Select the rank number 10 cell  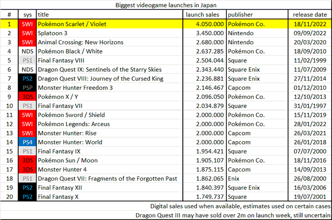tap(9, 106)
